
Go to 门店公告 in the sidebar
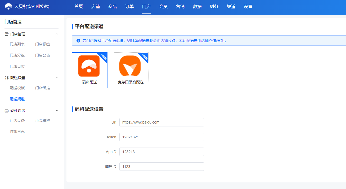click(43, 55)
